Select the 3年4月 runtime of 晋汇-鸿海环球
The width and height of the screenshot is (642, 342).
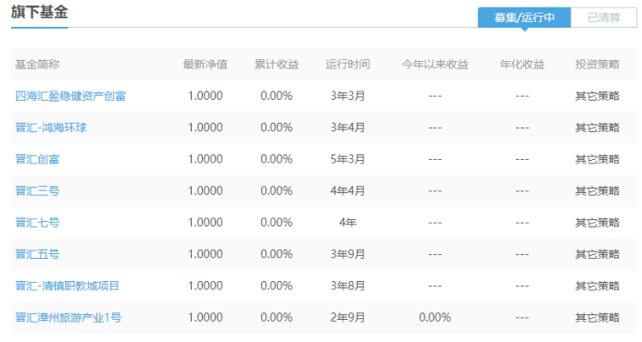point(347,128)
